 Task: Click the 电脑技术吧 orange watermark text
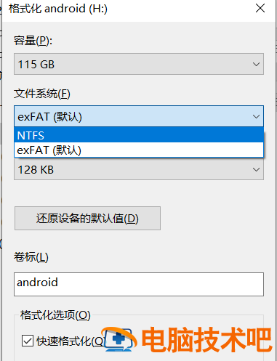206,339
